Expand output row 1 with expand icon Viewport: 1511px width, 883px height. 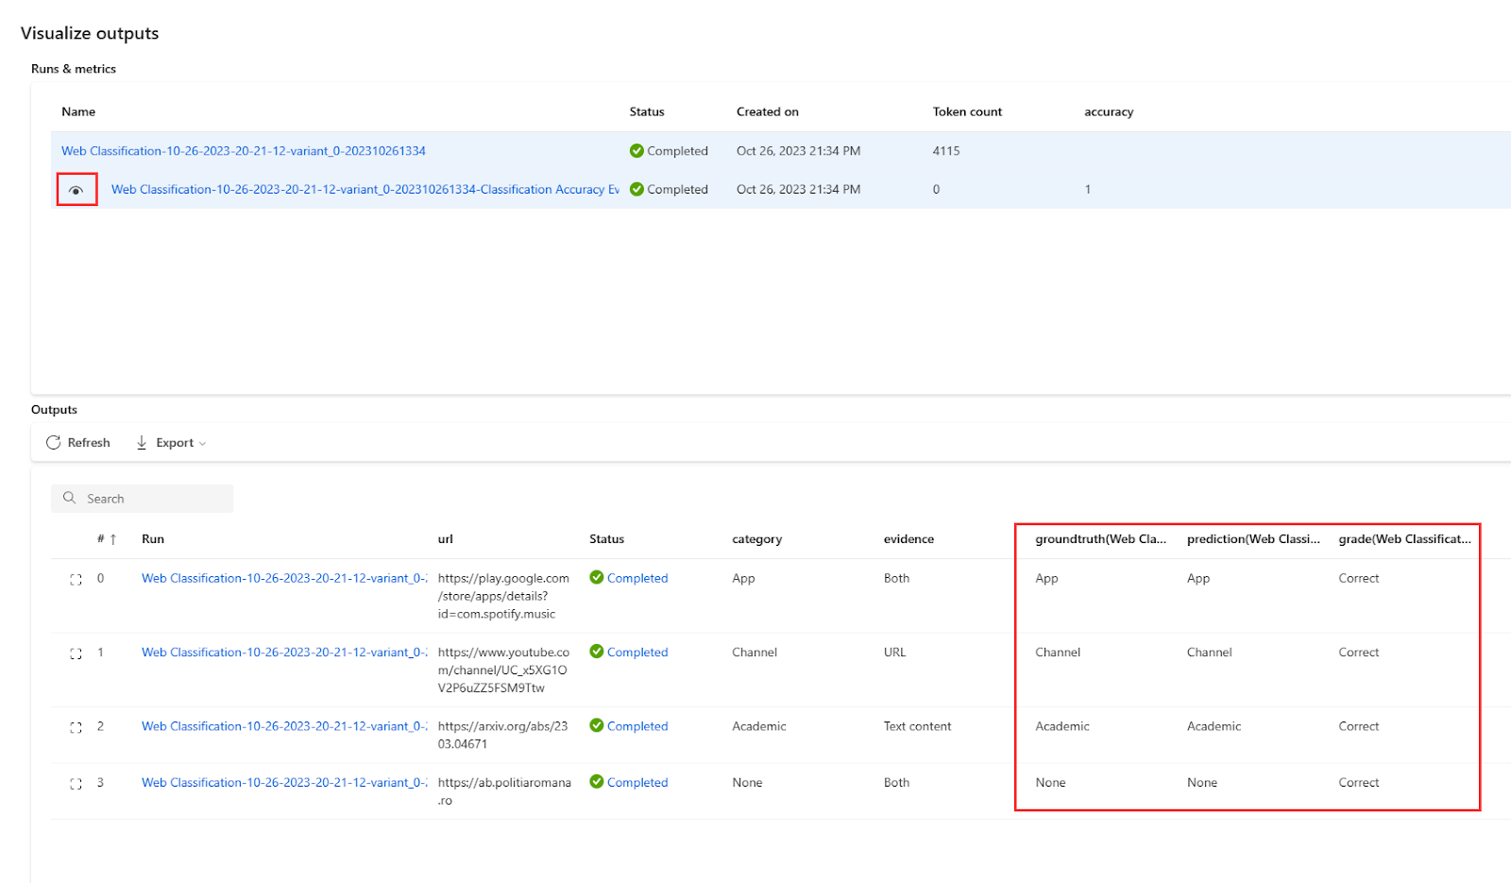tap(76, 654)
